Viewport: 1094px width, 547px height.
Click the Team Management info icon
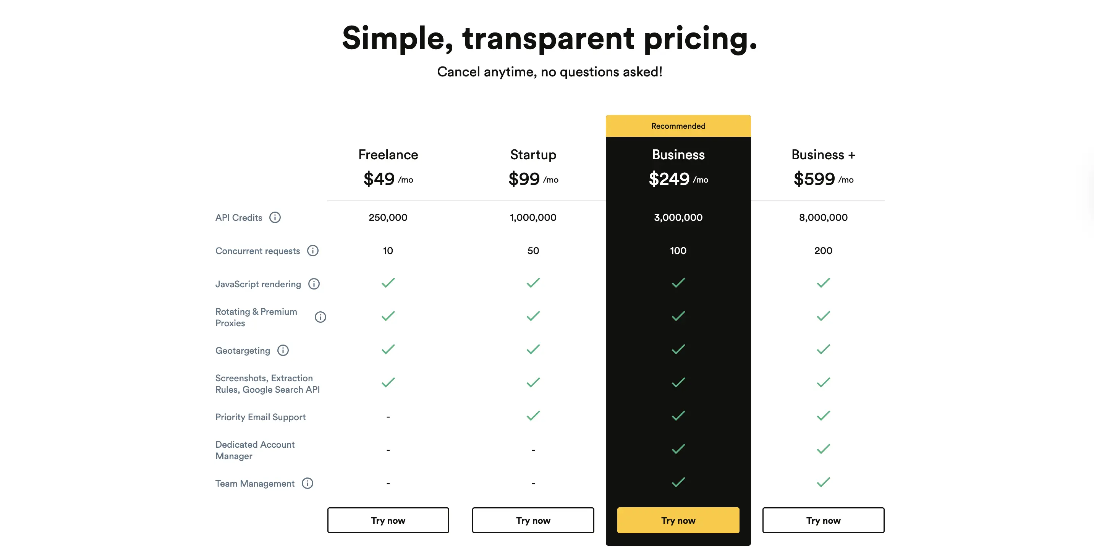click(x=307, y=483)
